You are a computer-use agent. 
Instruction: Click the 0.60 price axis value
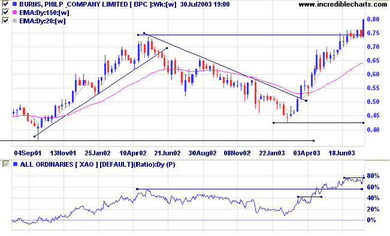pyautogui.click(x=373, y=74)
